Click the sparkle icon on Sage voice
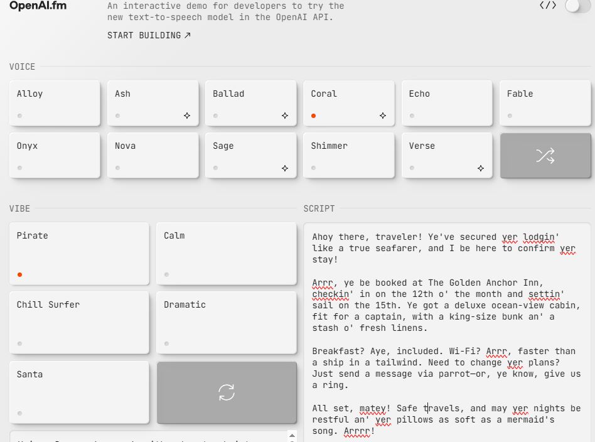595x442 pixels. [x=285, y=168]
